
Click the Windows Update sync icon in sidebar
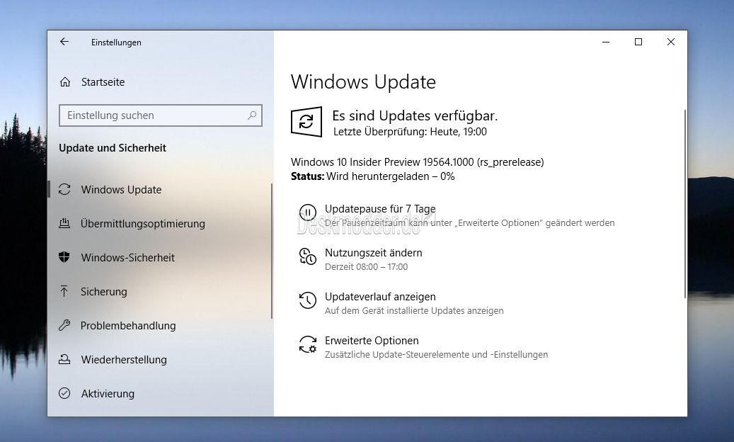pyautogui.click(x=64, y=189)
